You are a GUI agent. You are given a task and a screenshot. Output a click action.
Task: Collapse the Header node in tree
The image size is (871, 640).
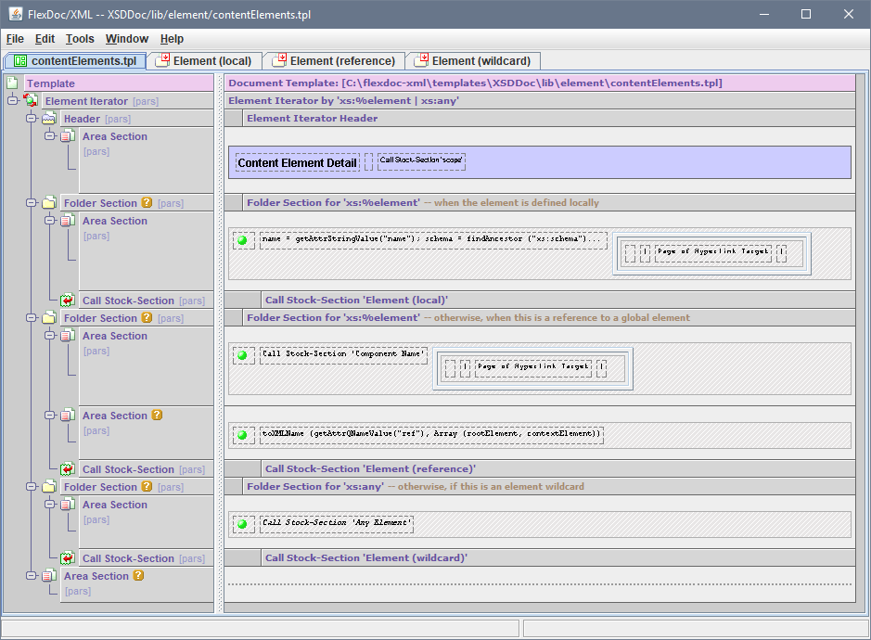point(31,119)
